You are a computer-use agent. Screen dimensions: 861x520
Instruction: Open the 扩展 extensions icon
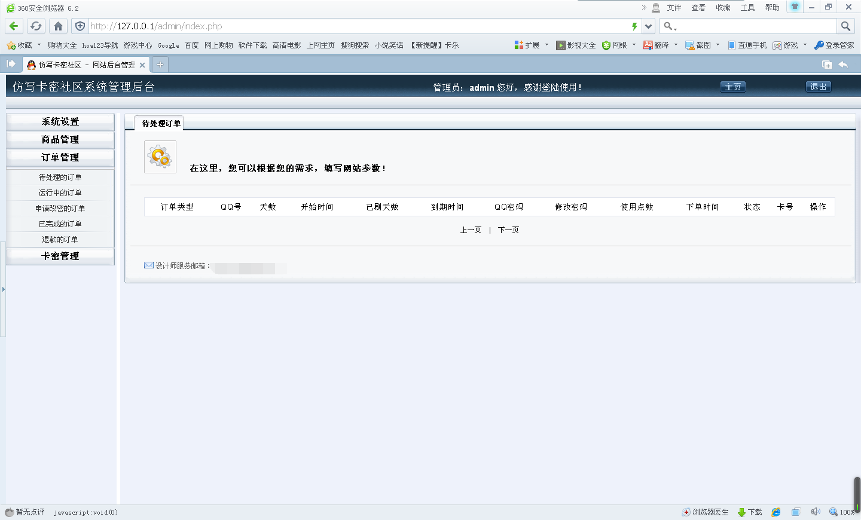tap(519, 45)
